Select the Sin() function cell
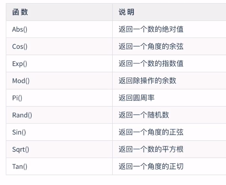 point(19,132)
